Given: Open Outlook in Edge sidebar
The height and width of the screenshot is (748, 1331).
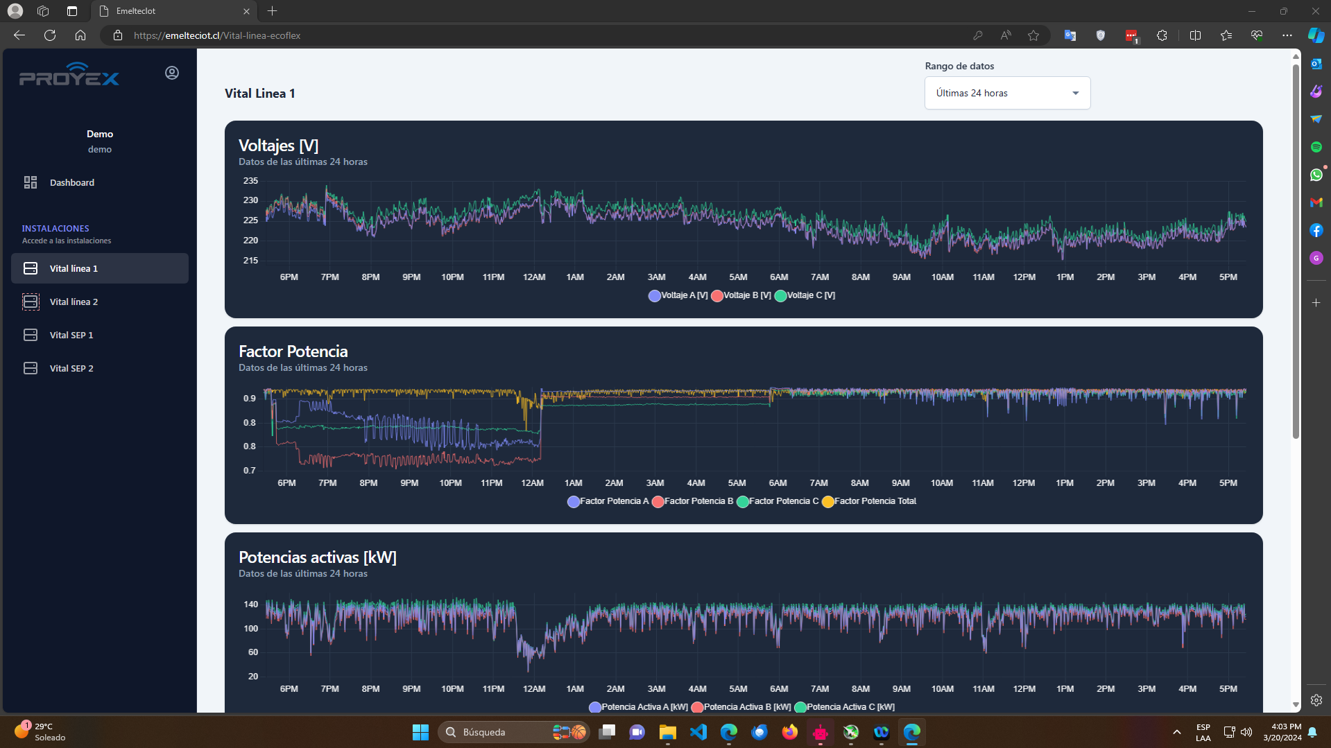Looking at the screenshot, I should (x=1316, y=64).
